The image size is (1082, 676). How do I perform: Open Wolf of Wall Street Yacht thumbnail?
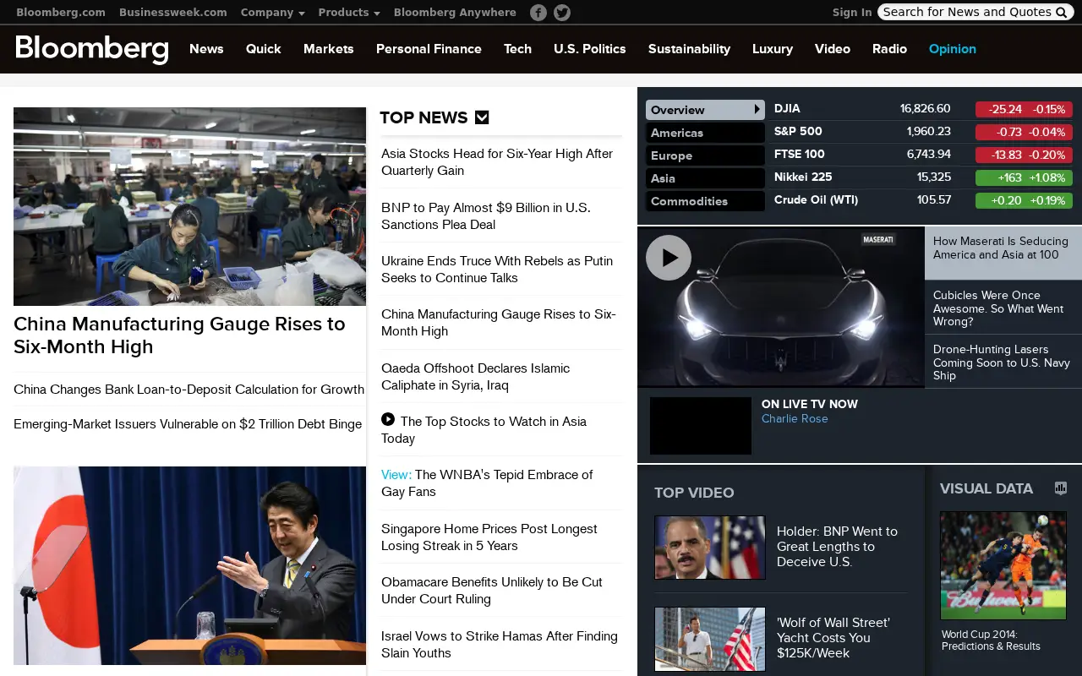coord(710,639)
